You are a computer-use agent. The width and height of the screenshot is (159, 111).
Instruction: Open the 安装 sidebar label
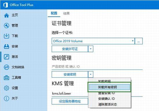click(15, 46)
